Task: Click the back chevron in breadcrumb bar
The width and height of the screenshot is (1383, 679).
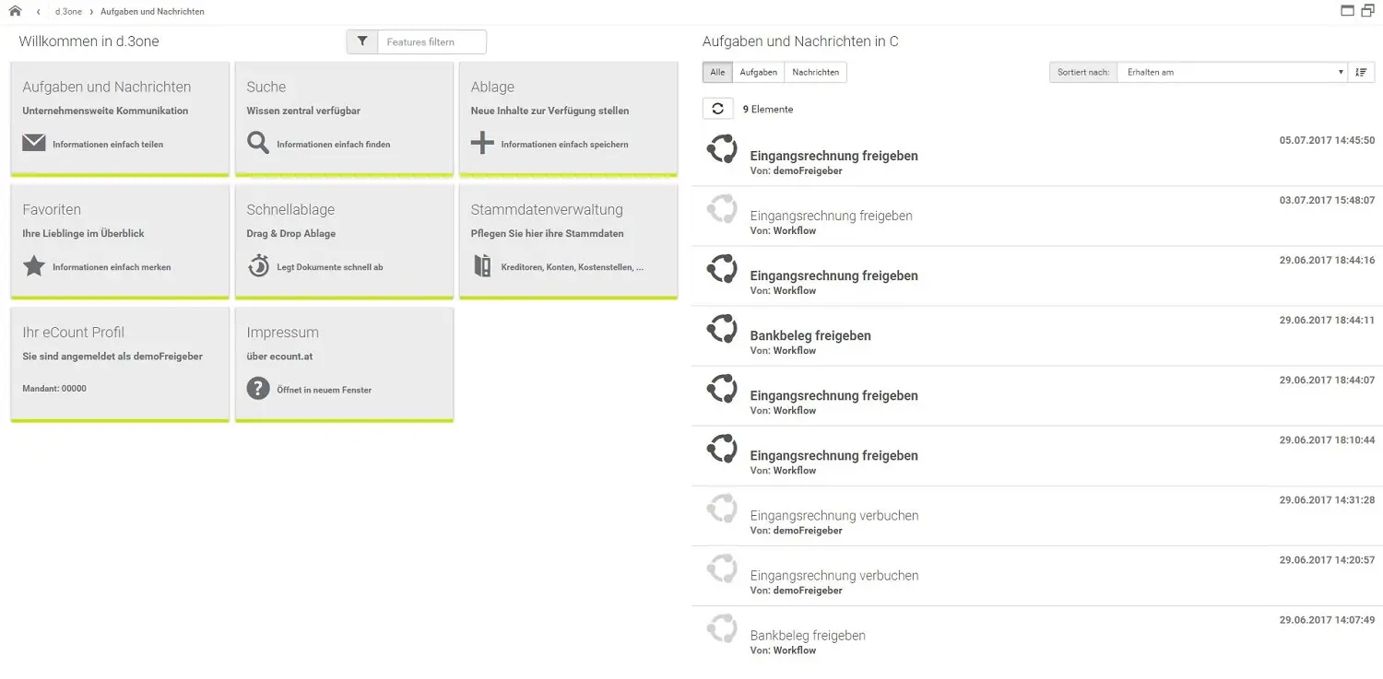Action: (38, 12)
